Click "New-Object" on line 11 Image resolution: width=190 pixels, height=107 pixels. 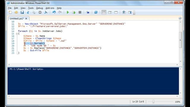click(31, 24)
